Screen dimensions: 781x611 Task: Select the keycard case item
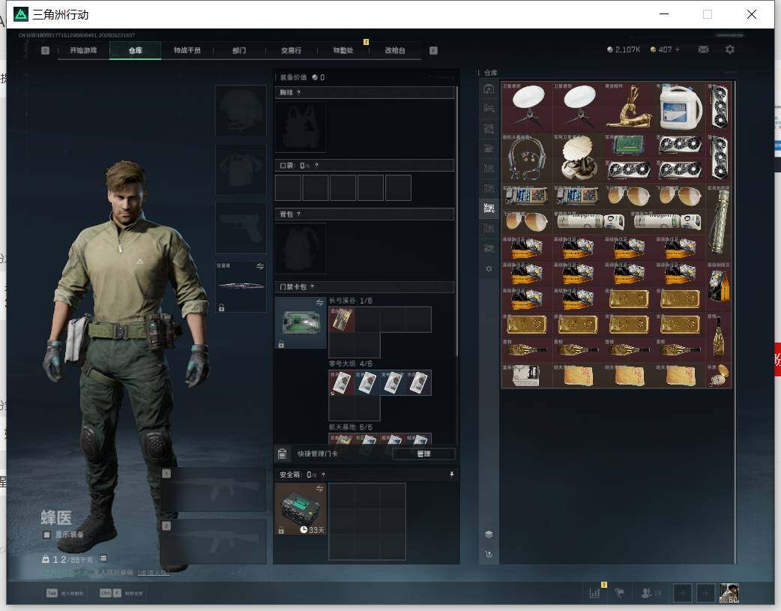click(301, 323)
